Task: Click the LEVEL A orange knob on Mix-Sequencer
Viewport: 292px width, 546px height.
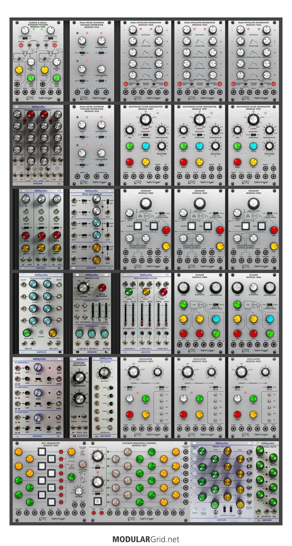Action: click(x=71, y=451)
